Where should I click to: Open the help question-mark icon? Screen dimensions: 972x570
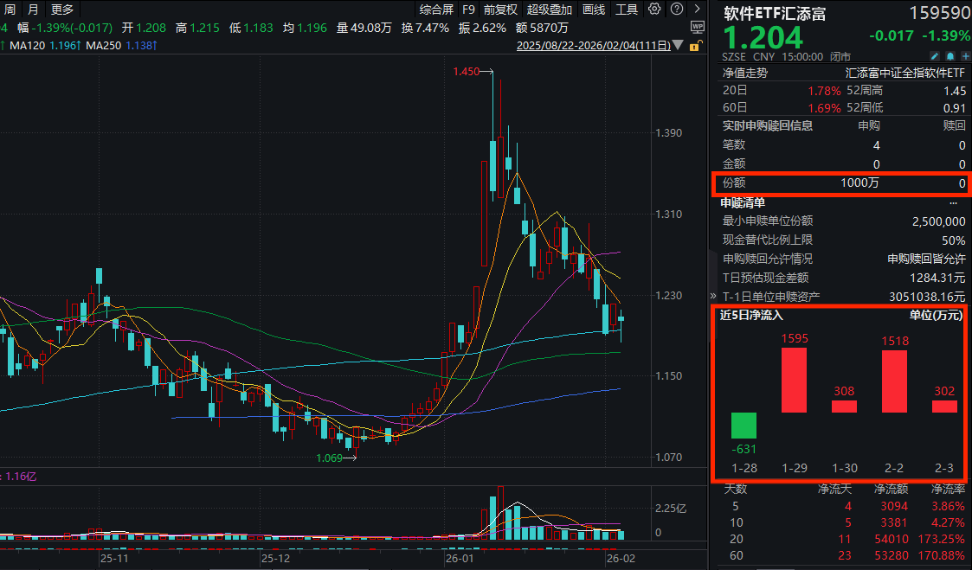[x=677, y=9]
